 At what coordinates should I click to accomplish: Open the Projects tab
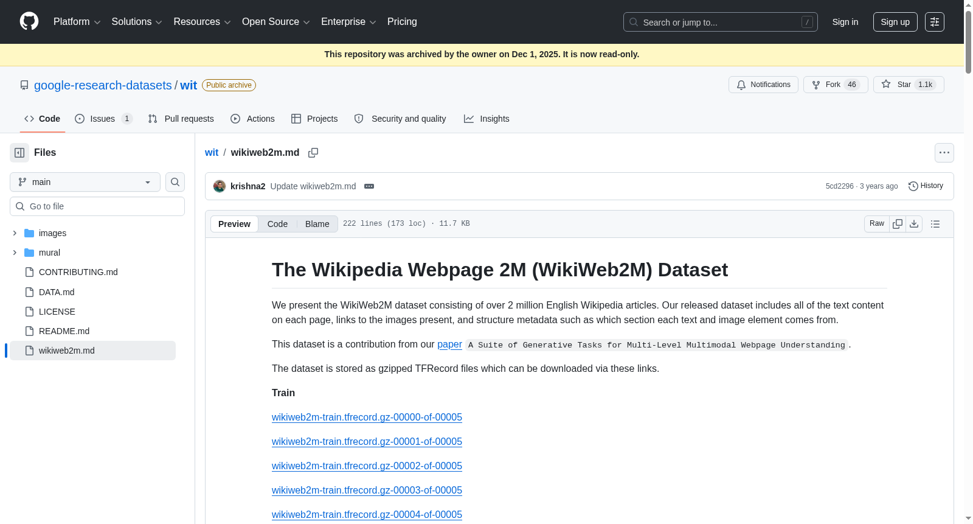click(314, 119)
